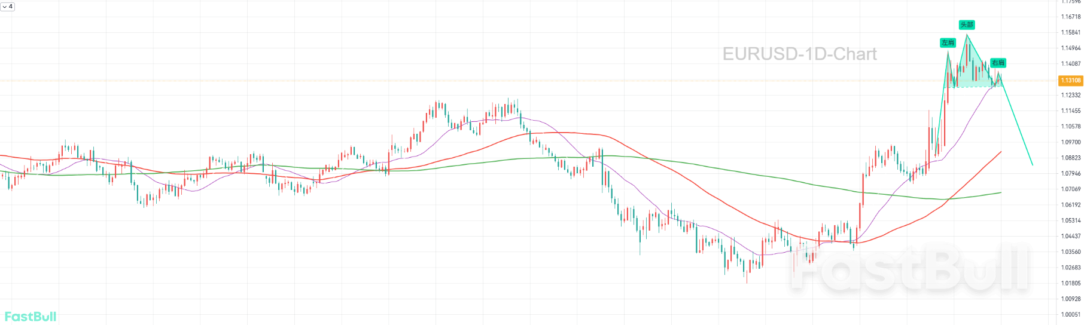Click the right end of the green moving average
1087x325 pixels.
tap(1001, 192)
